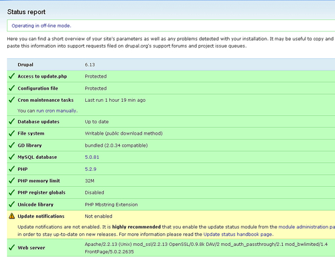The height and width of the screenshot is (260, 335).
Task: Click the 'Operating in off-line mode.' message
Action: [42, 25]
